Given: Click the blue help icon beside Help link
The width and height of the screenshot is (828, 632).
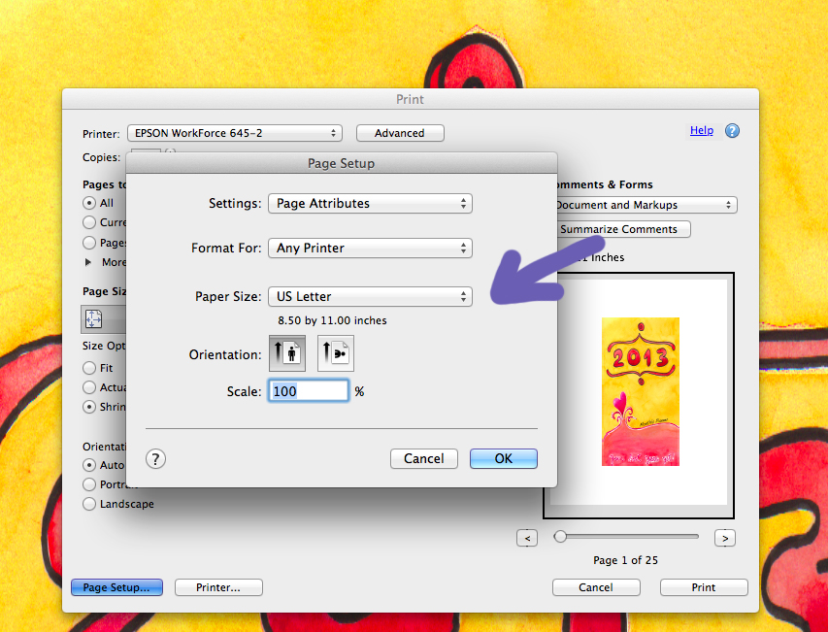Looking at the screenshot, I should 732,131.
